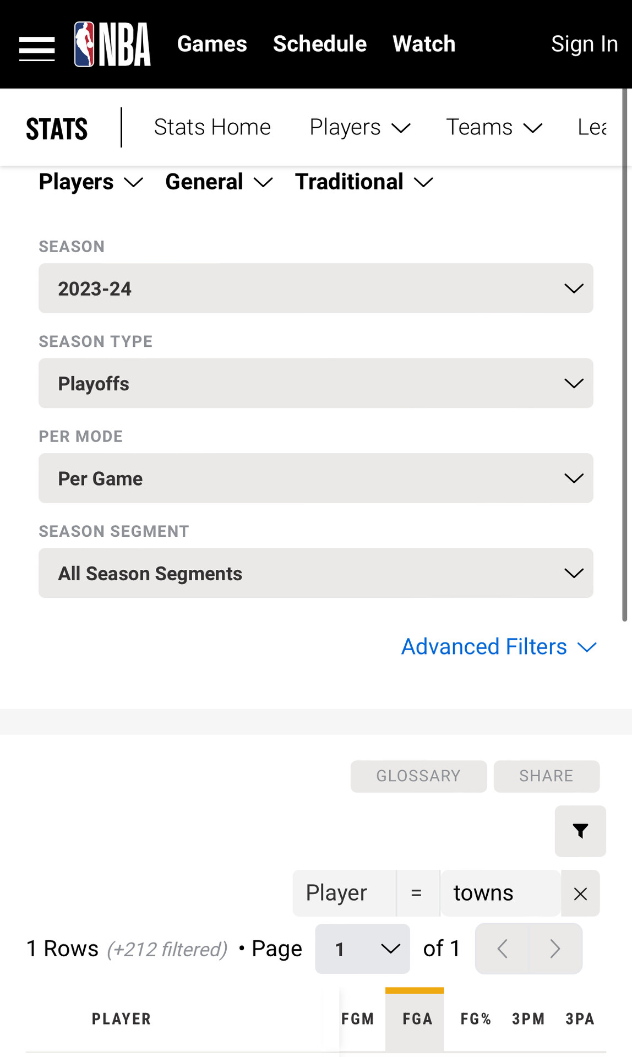
Task: Open the hamburger navigation menu
Action: [37, 48]
